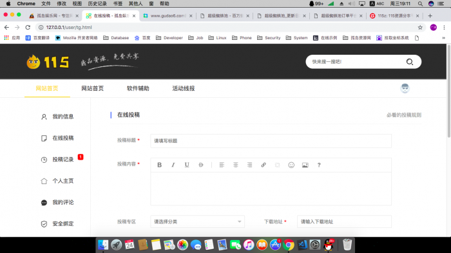
Task: Switch to the 孤岛娱乐网 browser tab
Action: pyautogui.click(x=53, y=16)
